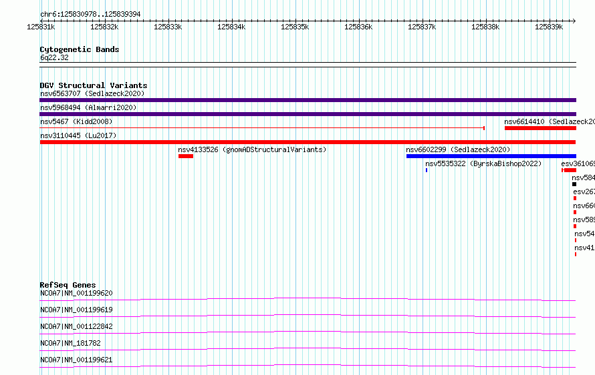Image resolution: width=595 pixels, height=375 pixels.
Task: Open NCOA7|NM_001199619 gene label
Action: coord(76,310)
